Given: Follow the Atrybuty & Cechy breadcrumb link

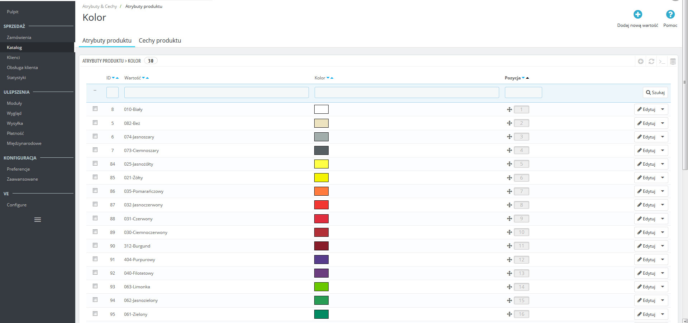Looking at the screenshot, I should (100, 6).
